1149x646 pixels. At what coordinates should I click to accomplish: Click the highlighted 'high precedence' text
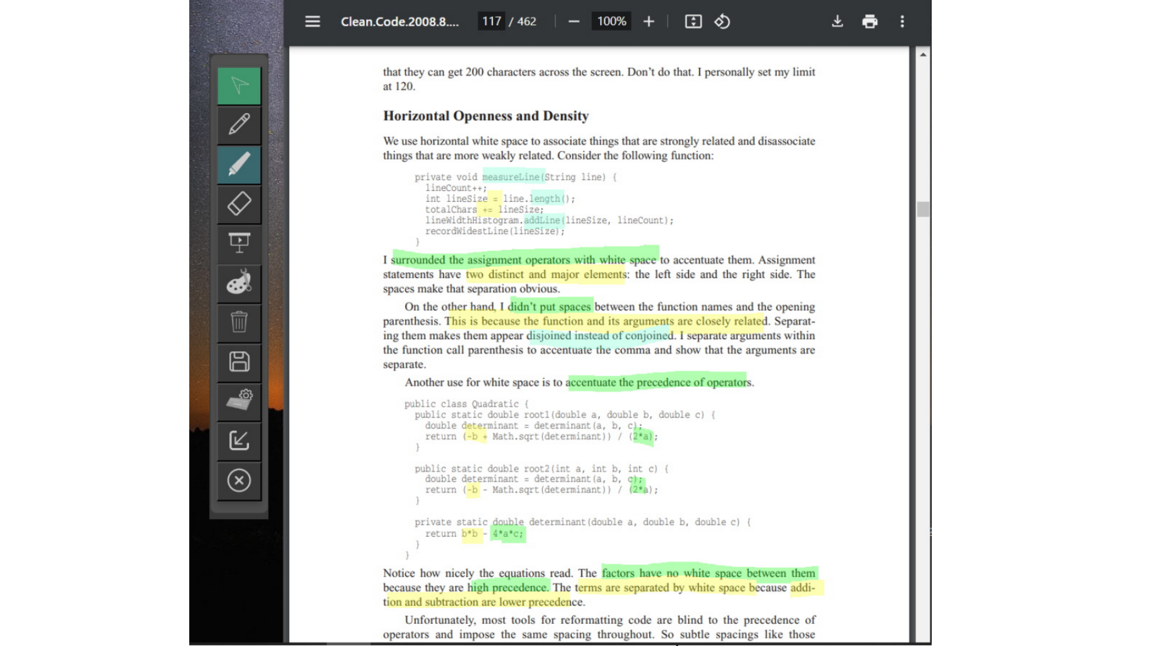tap(507, 588)
